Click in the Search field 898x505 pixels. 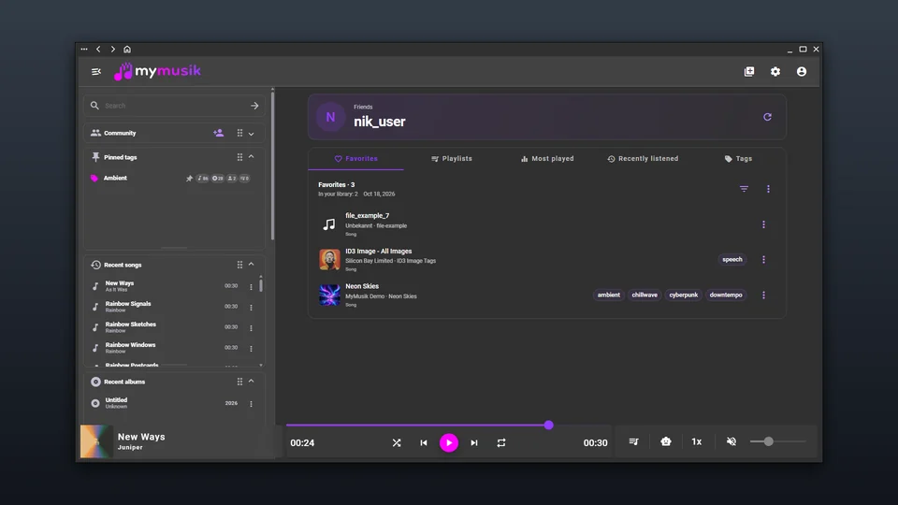pos(174,106)
